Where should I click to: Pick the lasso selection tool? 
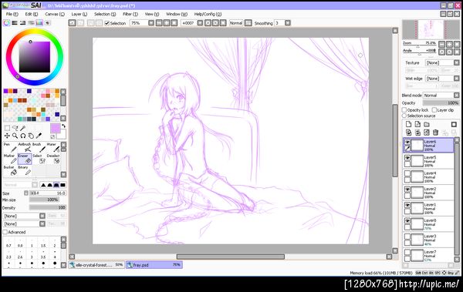pyautogui.click(x=15, y=128)
